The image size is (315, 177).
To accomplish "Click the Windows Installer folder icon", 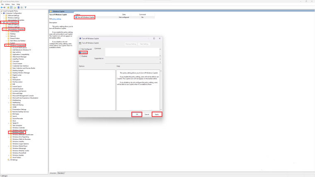I will [x=11, y=141].
